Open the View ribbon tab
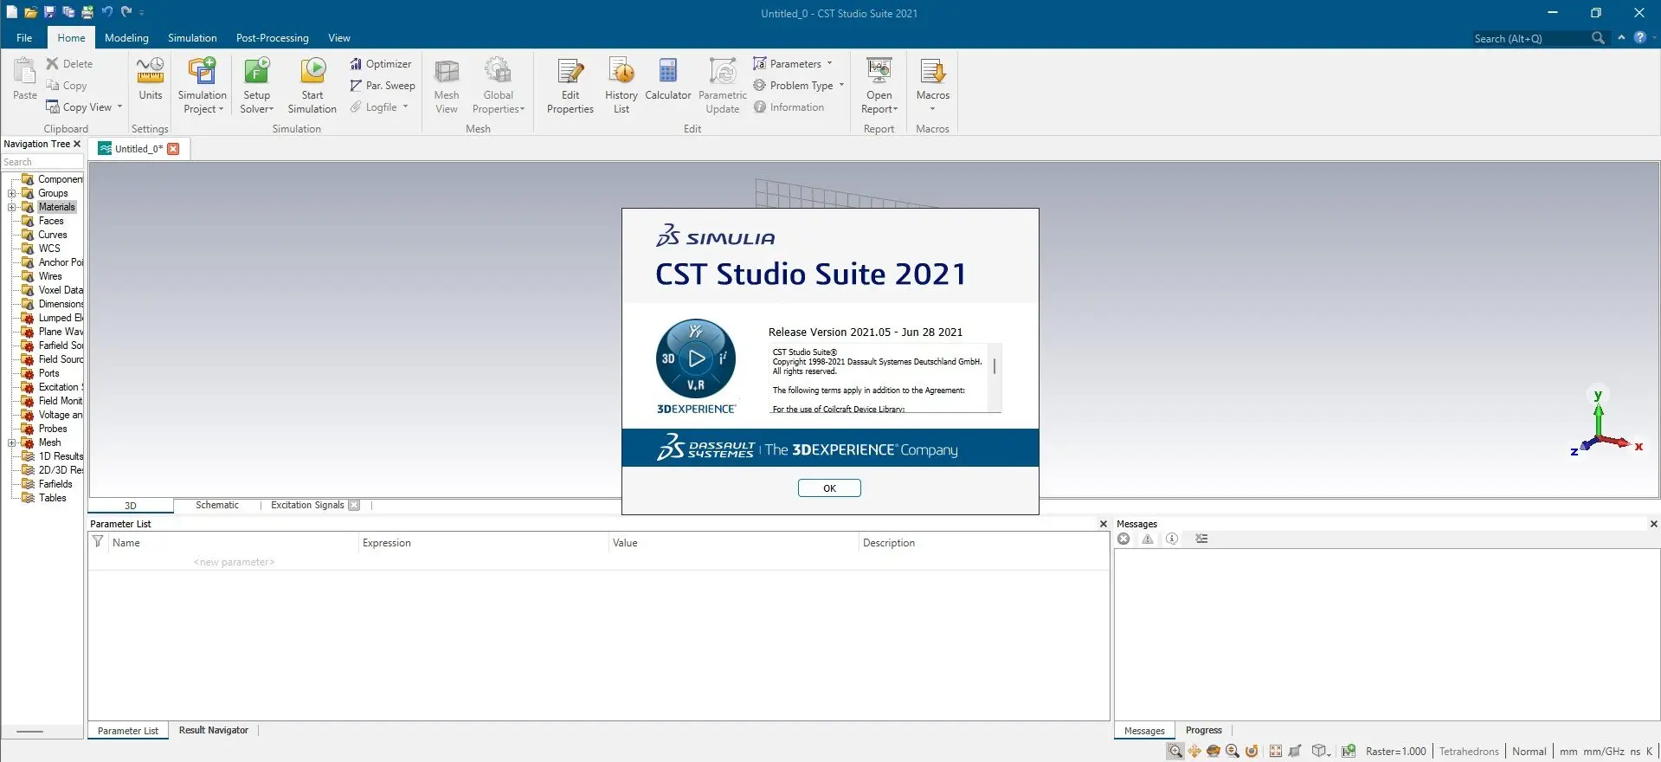This screenshot has width=1661, height=762. coord(339,38)
